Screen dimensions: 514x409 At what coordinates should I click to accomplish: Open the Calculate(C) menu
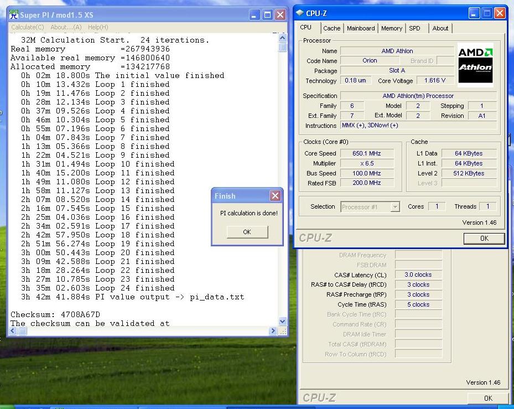point(28,27)
